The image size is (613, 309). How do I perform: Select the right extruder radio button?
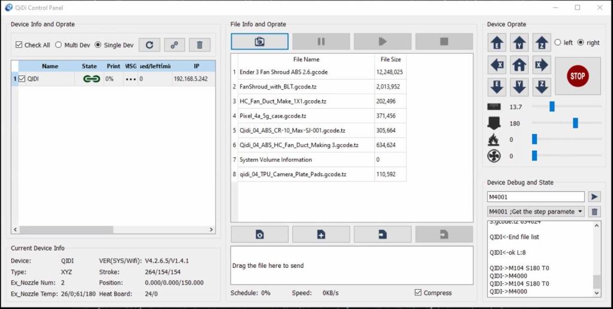point(581,42)
